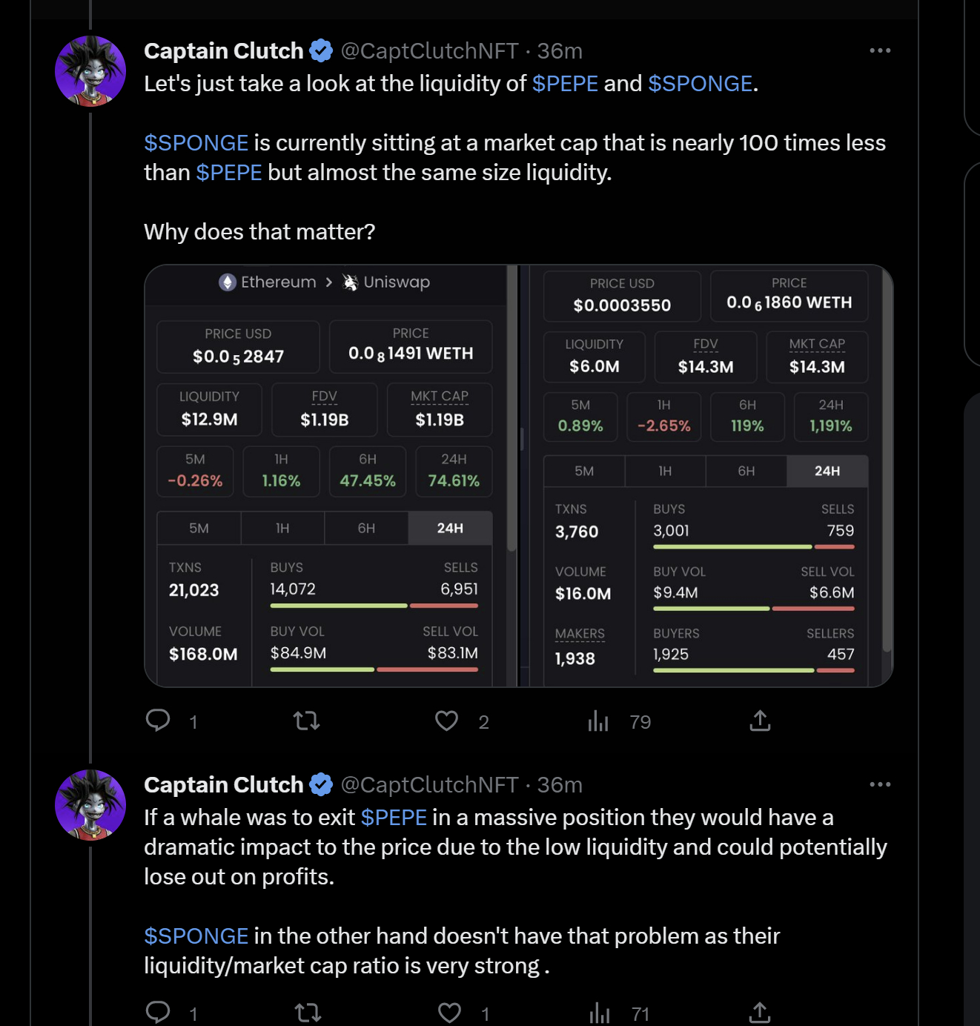The height and width of the screenshot is (1026, 980).
Task: Open Captain Clutch avatar on first tweet
Action: [x=90, y=71]
